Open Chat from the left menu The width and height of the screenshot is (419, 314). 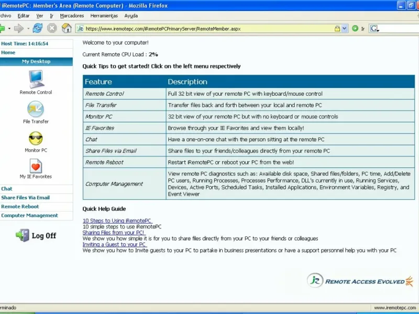point(7,189)
